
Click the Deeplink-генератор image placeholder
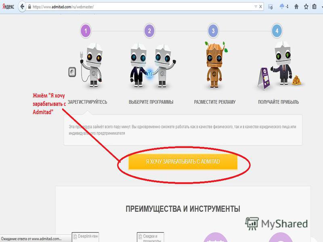pos(86,237)
